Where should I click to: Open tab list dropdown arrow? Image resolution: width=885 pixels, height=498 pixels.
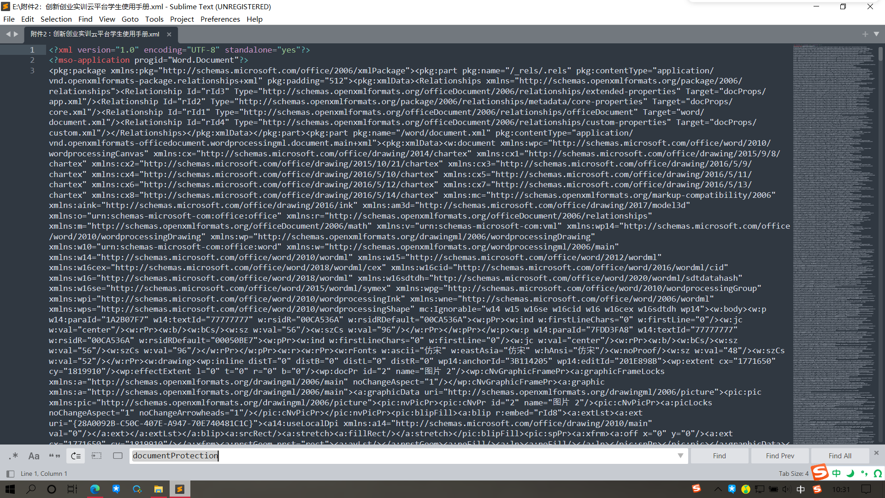(x=876, y=34)
